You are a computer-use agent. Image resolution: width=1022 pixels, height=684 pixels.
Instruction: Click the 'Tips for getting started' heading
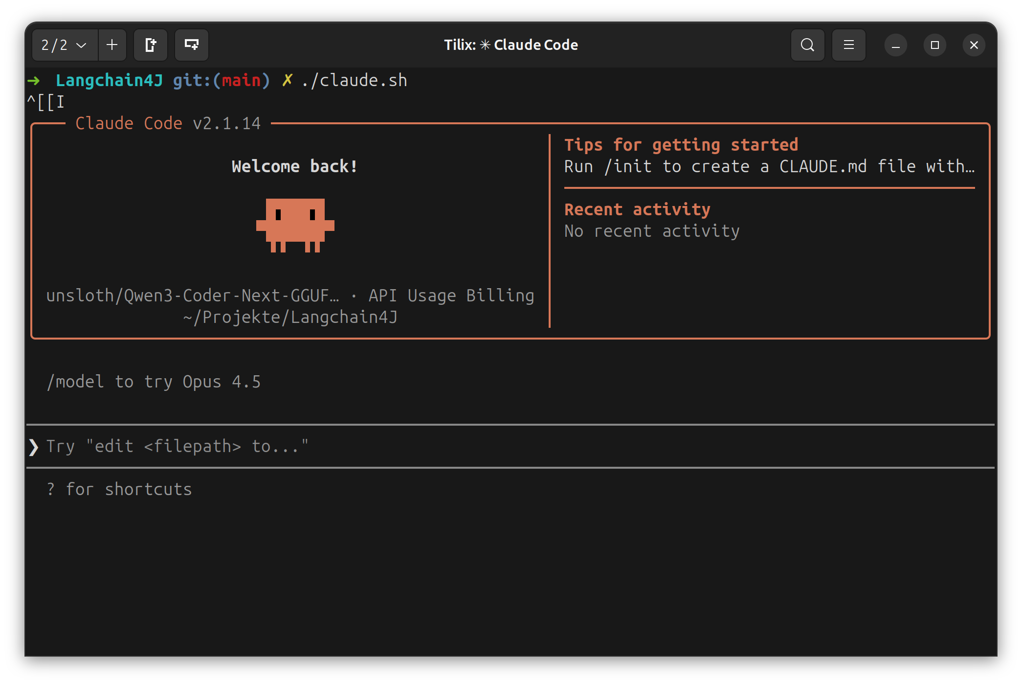coord(681,145)
